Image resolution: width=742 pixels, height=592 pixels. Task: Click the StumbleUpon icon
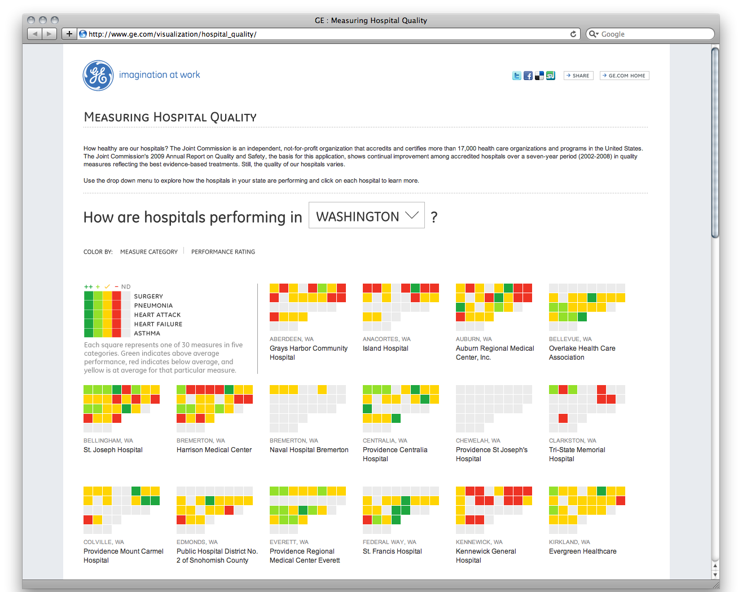coord(550,76)
